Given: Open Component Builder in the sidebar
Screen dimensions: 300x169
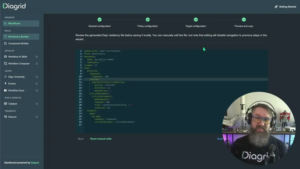Looking at the screenshot, I should pyautogui.click(x=21, y=43).
